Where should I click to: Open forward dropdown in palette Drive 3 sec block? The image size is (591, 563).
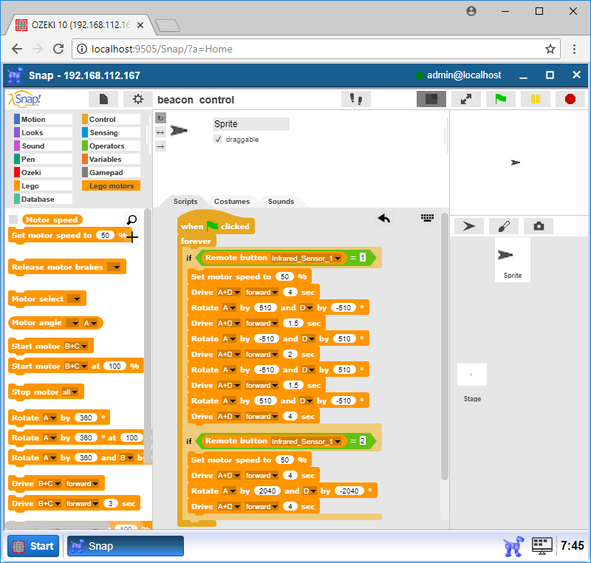click(x=82, y=504)
